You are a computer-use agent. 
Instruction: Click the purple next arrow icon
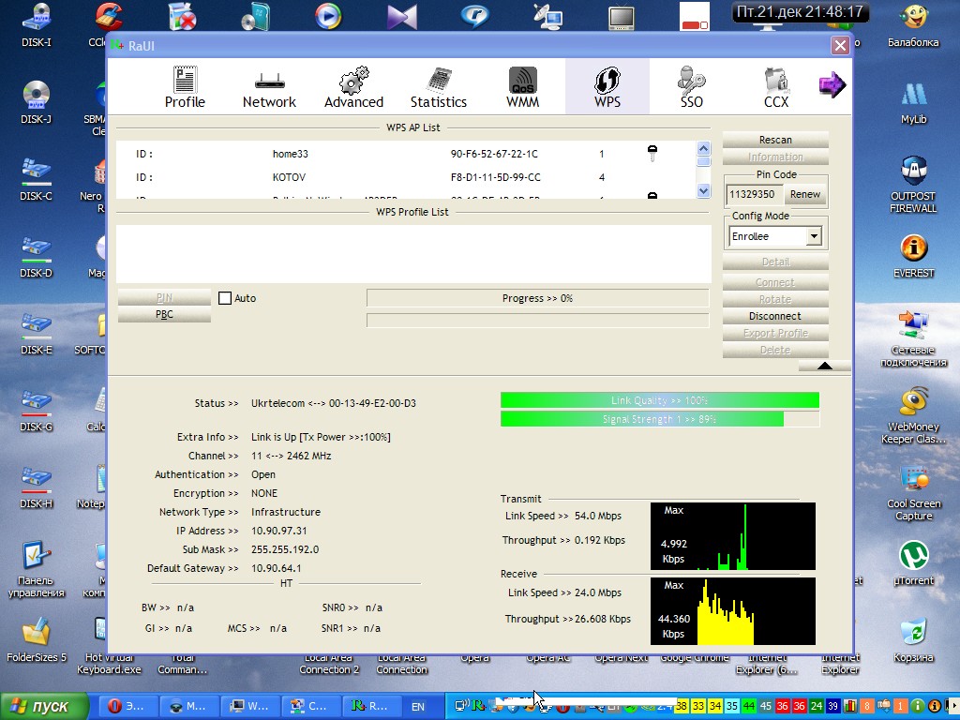point(832,85)
